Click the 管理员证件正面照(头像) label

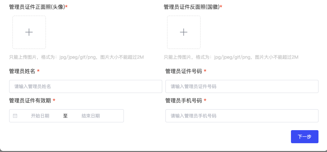click(37, 7)
